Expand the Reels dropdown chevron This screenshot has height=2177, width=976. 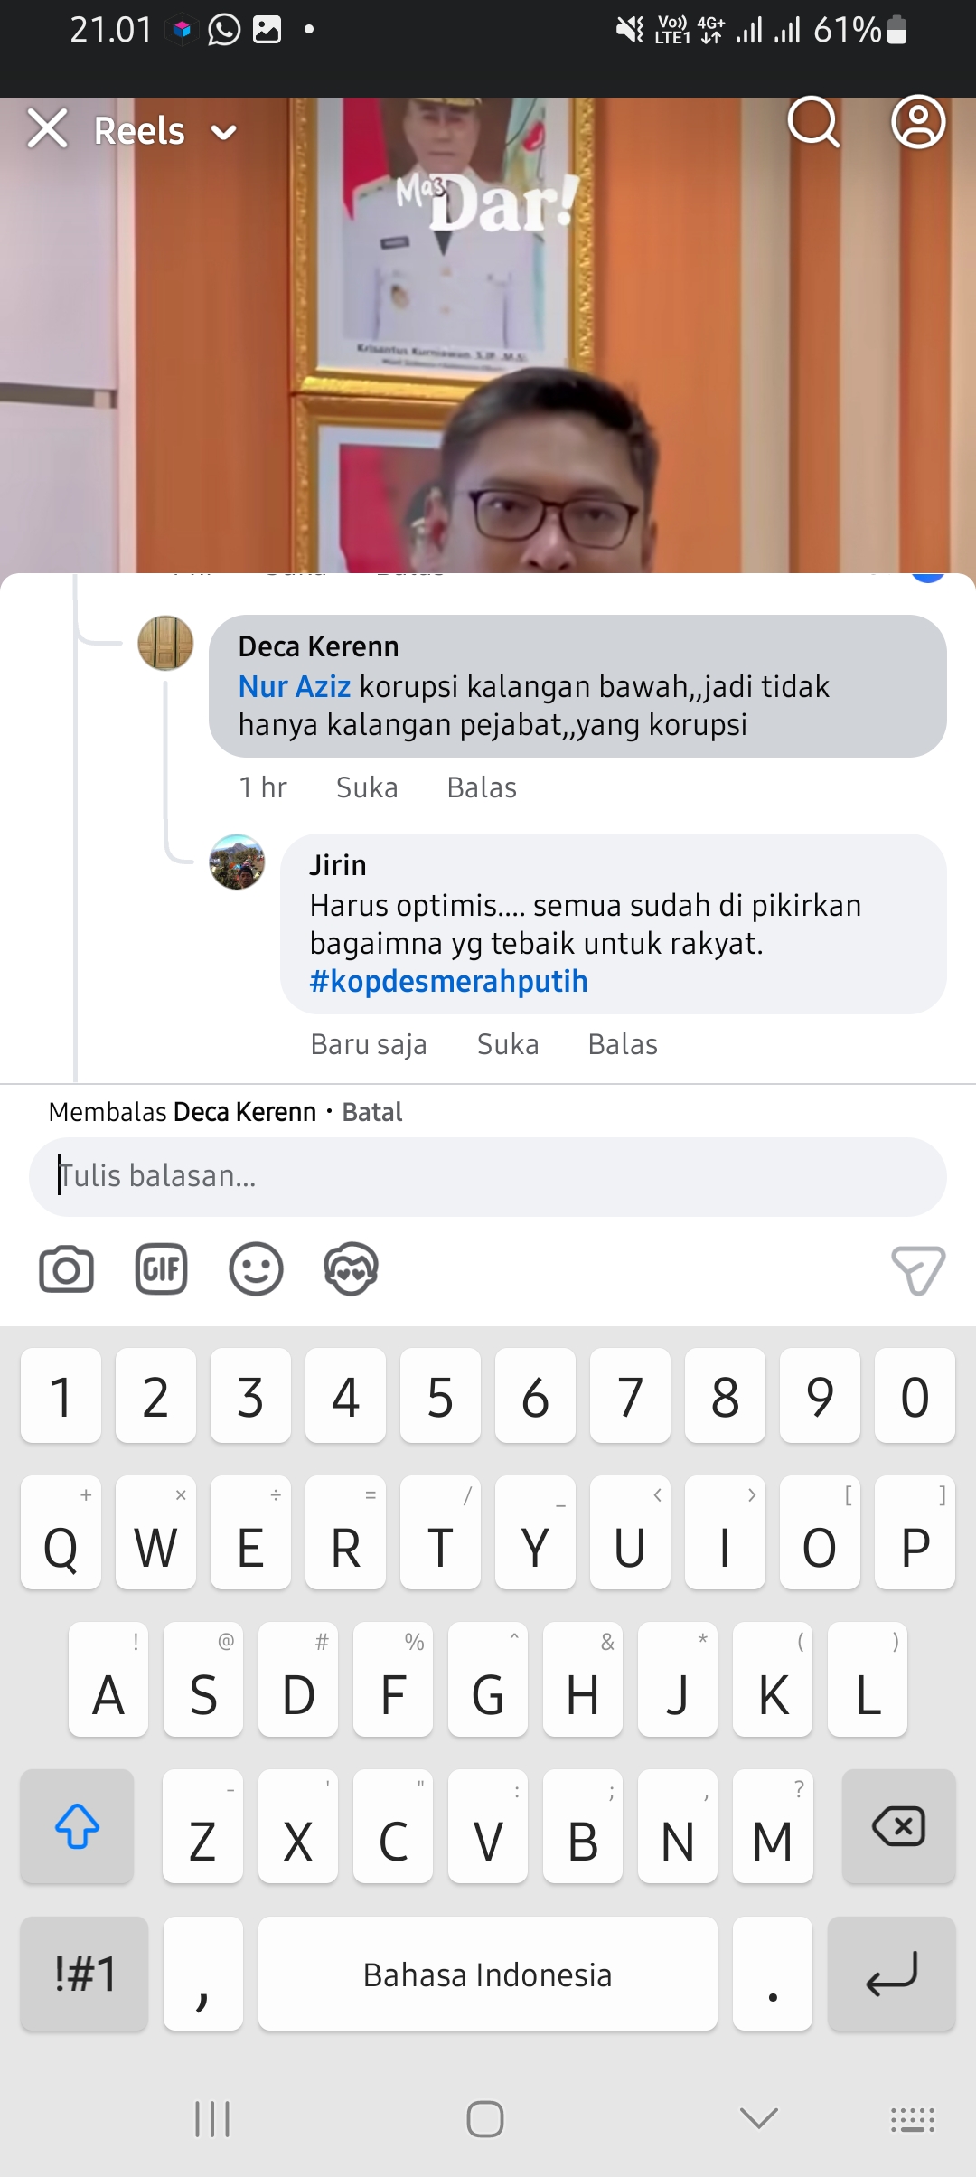tap(223, 133)
